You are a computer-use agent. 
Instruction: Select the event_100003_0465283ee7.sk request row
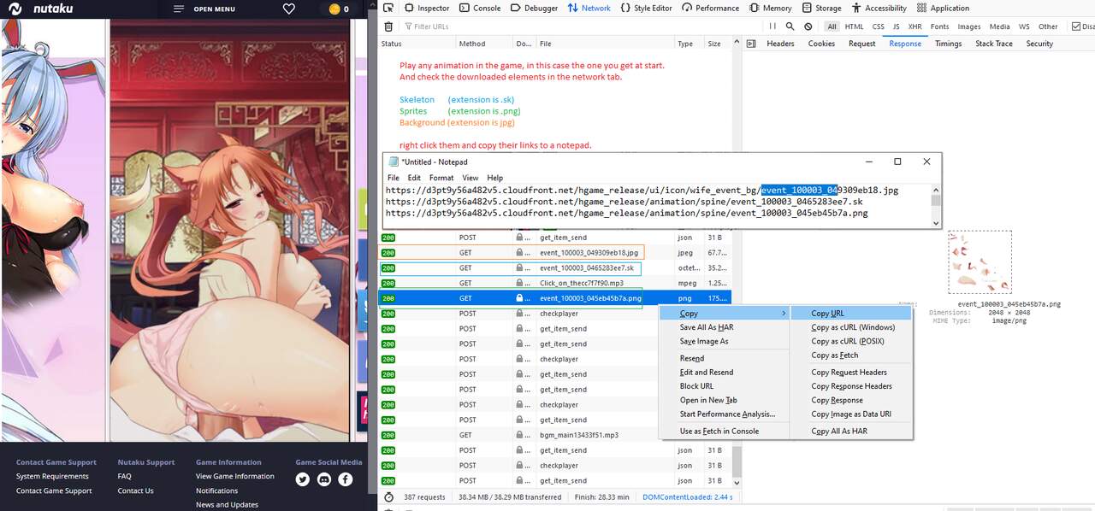pos(554,268)
